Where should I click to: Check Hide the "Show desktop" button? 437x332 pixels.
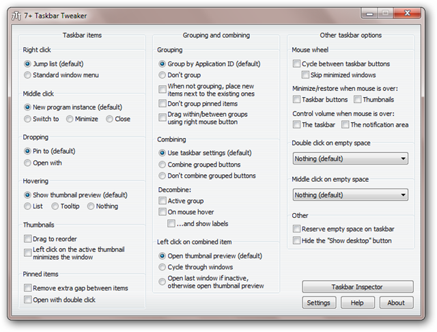[297, 240]
